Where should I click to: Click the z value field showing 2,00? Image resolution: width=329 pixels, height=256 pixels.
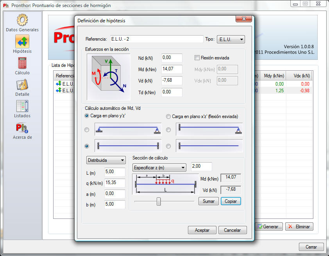point(202,166)
